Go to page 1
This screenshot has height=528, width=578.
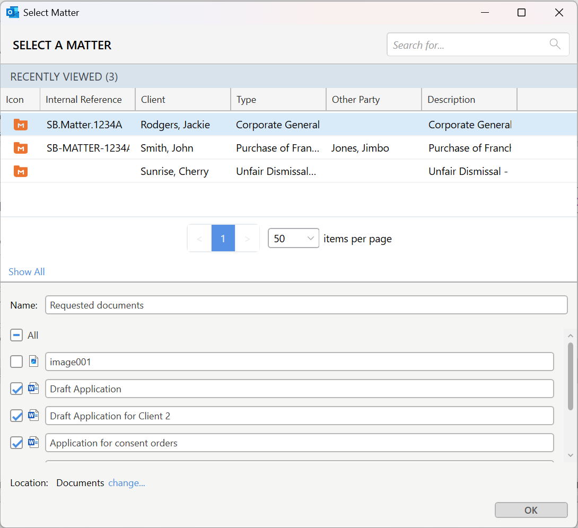(223, 239)
